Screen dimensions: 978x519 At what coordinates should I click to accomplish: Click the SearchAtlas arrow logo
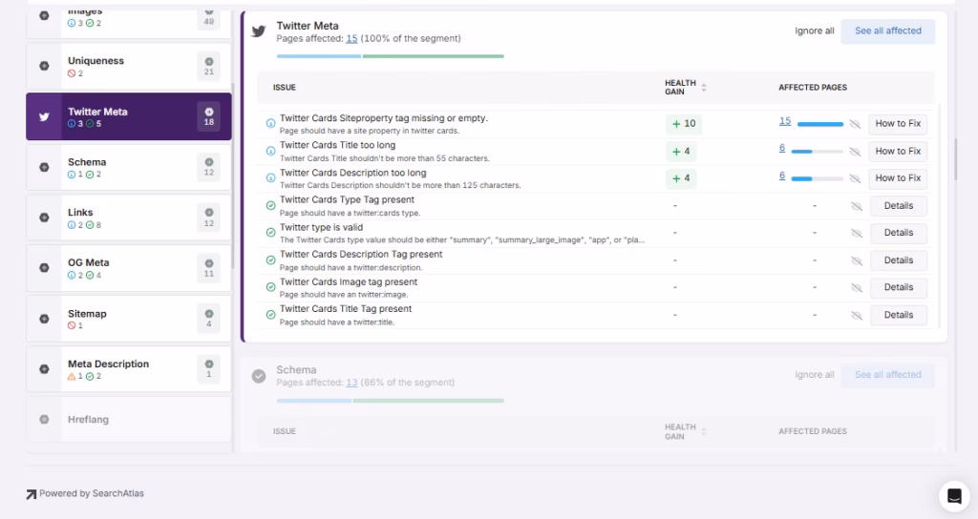[32, 494]
